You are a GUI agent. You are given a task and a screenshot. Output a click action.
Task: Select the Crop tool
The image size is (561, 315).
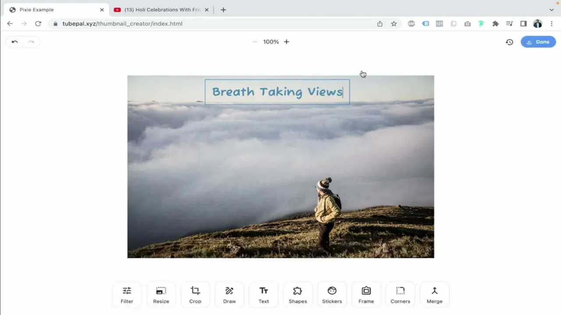195,295
